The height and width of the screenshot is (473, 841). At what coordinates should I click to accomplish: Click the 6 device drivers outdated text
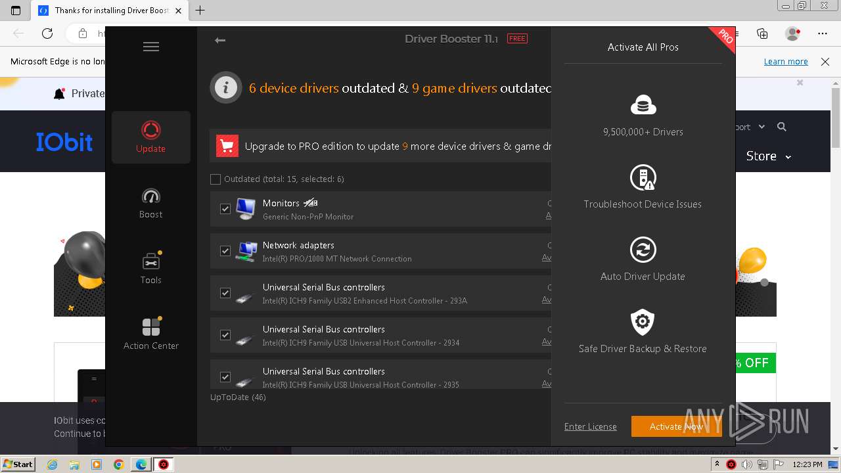click(294, 87)
